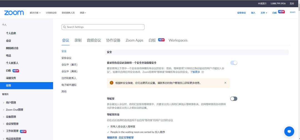Viewport: 300px width, 140px height.
Task: Jump to 会议中（高级）section
Action: [69, 71]
